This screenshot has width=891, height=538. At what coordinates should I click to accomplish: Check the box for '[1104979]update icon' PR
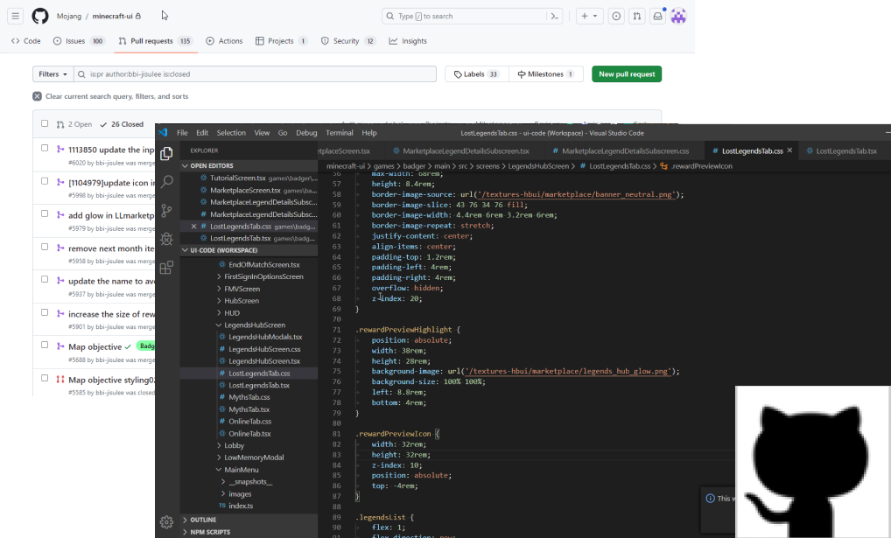[x=45, y=181]
